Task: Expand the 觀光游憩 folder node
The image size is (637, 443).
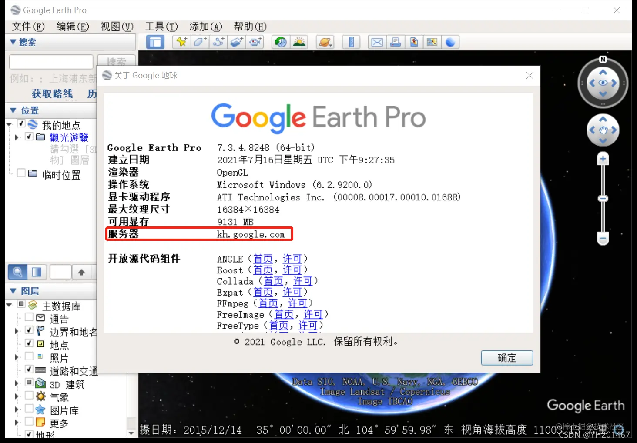Action: [17, 137]
